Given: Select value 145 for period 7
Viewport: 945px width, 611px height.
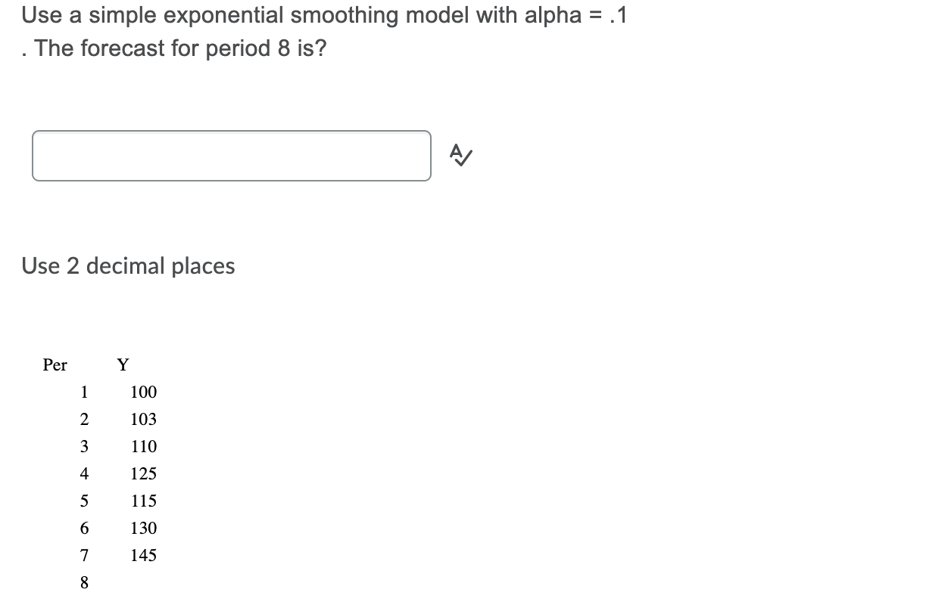Looking at the screenshot, I should tap(144, 555).
